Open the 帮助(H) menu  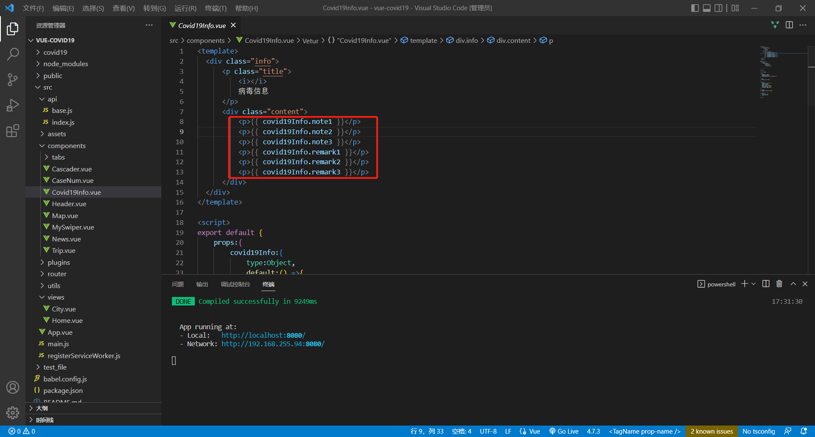(247, 8)
